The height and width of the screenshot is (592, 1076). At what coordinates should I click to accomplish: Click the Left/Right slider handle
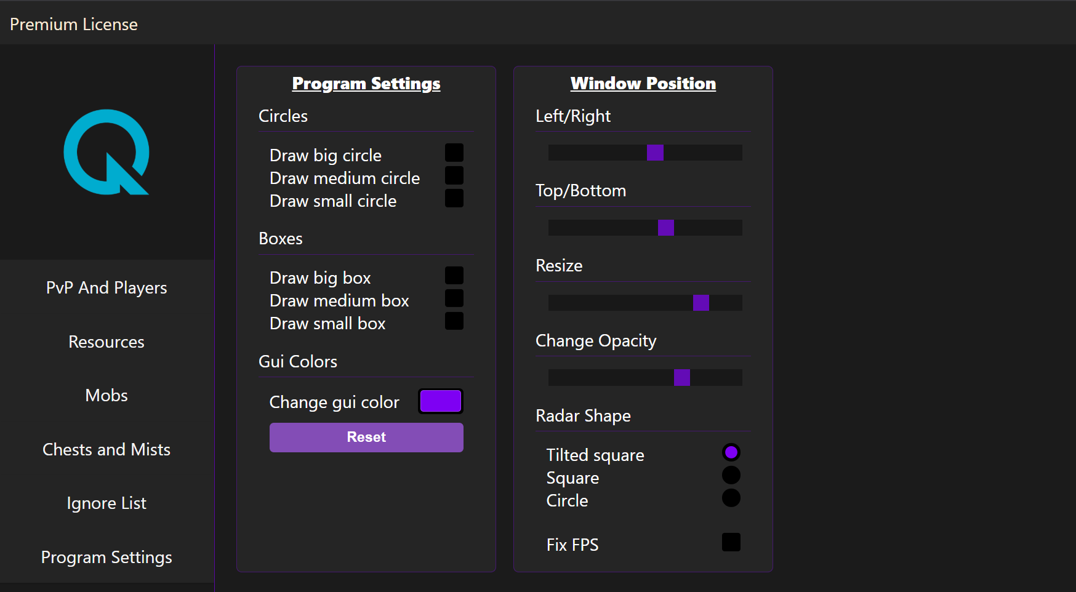[x=655, y=153]
